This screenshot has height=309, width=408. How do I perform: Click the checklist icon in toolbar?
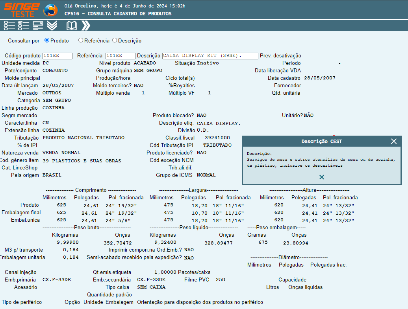(x=24, y=26)
